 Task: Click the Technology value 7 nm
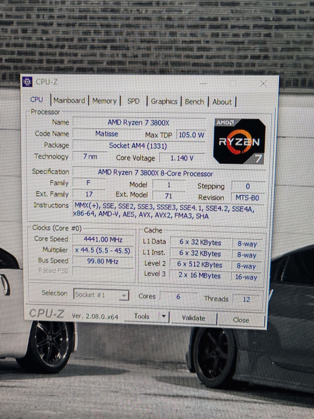click(90, 157)
